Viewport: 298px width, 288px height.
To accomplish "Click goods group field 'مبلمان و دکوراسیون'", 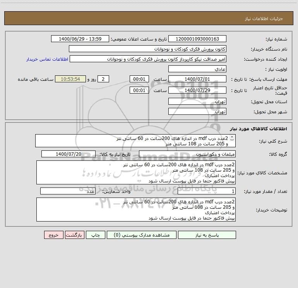I will 187,154.
